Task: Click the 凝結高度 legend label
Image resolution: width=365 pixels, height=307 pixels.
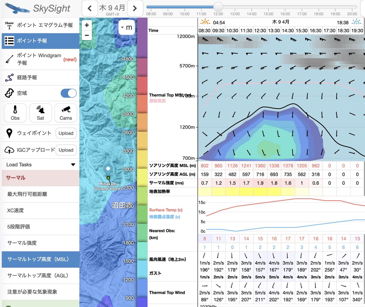Action: point(157,101)
